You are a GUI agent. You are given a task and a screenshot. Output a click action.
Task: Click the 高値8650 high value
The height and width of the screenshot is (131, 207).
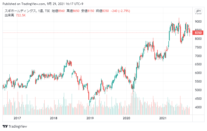73,11
